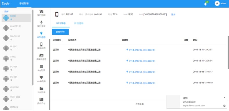Click the 武汉市 cell in the 13:45:17 row

pyautogui.click(x=56, y=72)
